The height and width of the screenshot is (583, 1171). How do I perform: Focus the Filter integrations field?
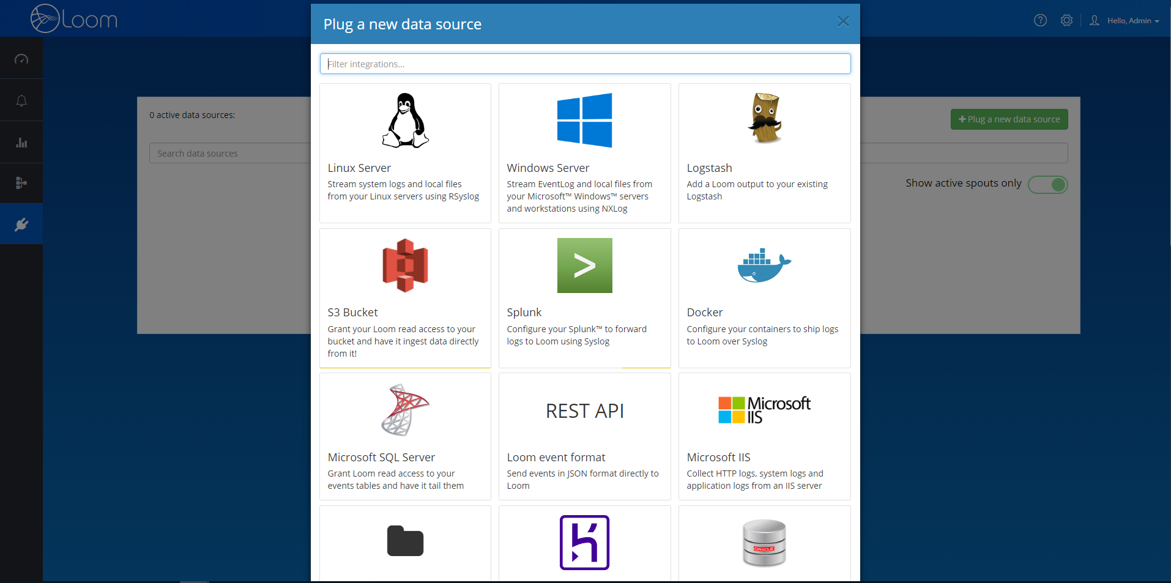pos(585,64)
